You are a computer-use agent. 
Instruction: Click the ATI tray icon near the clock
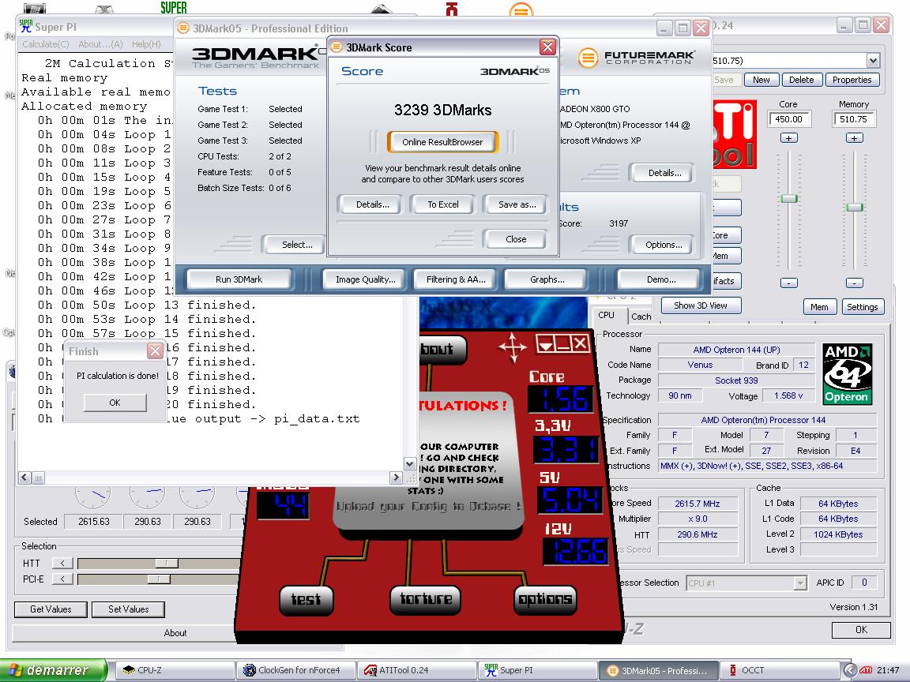click(866, 670)
